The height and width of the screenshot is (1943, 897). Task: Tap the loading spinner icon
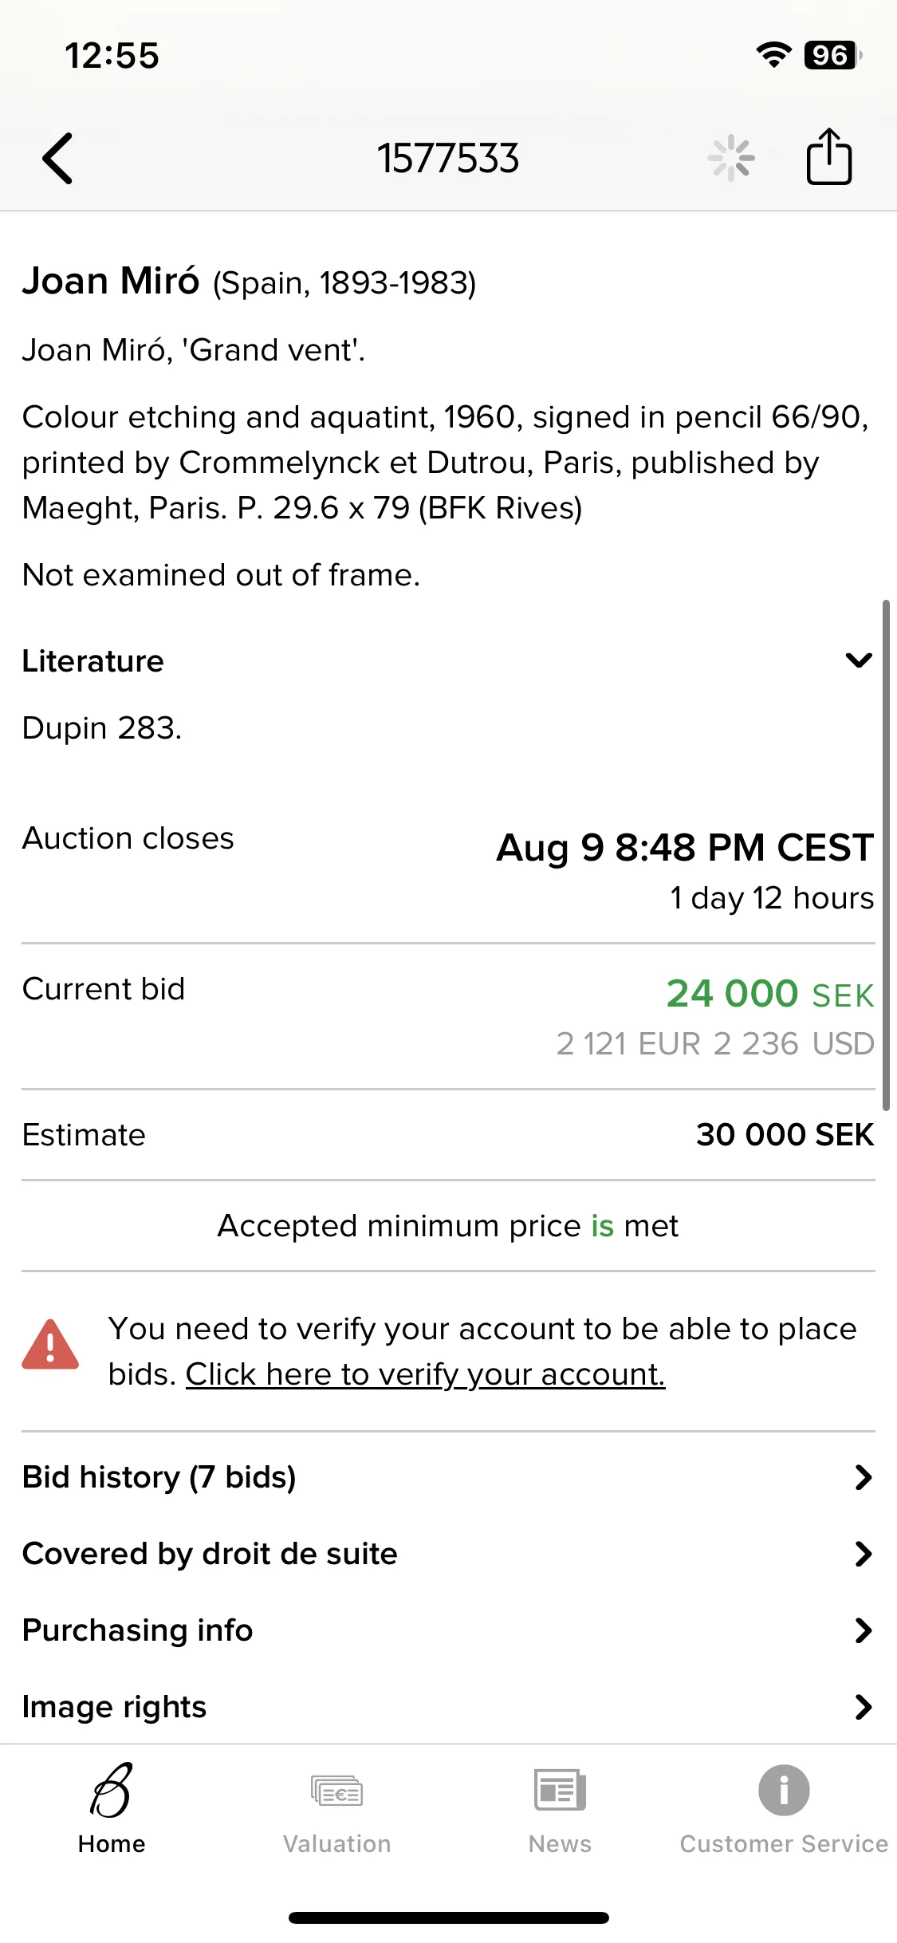point(731,159)
